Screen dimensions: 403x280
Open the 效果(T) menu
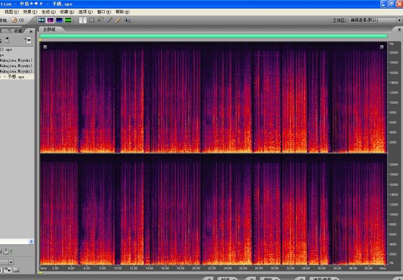(30, 12)
